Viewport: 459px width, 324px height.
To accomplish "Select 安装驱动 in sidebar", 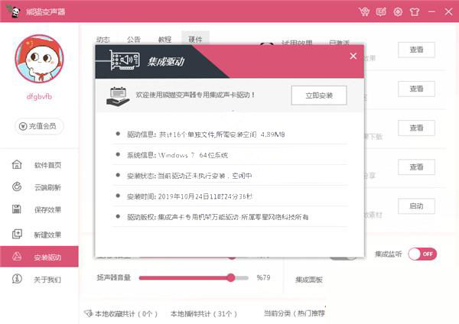I will [39, 257].
